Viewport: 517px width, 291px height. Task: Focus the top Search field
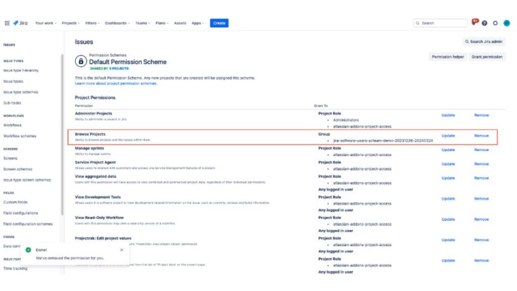(x=440, y=23)
